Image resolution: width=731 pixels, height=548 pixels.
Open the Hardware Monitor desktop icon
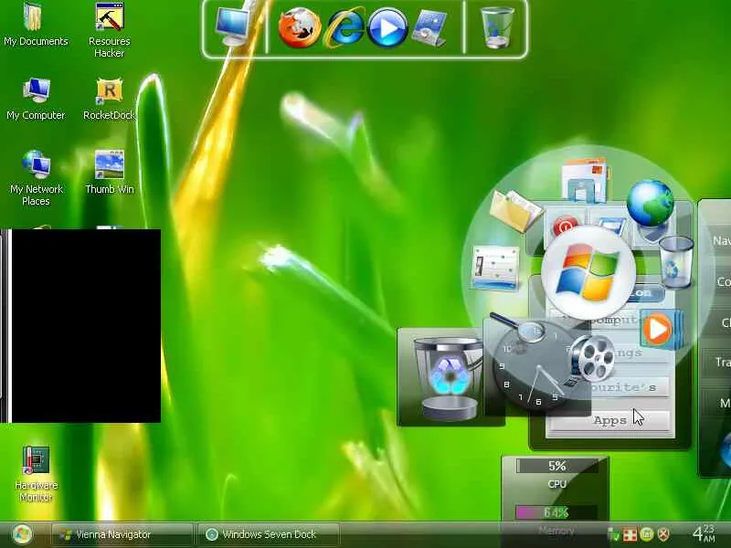pos(36,473)
